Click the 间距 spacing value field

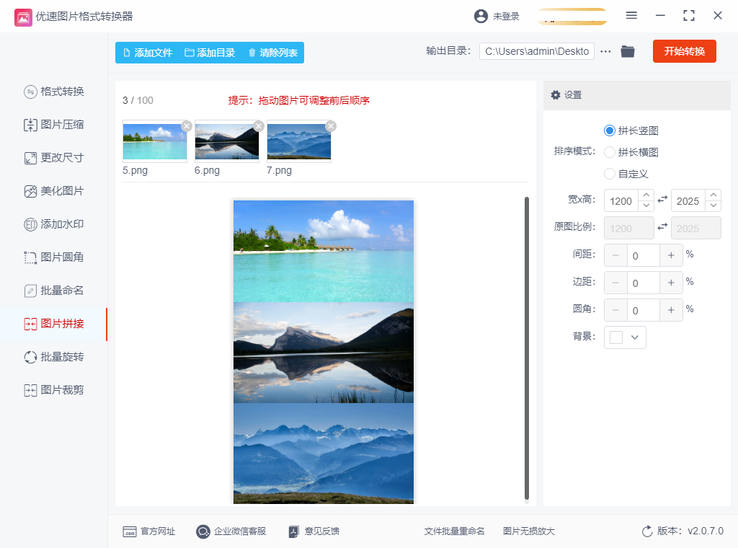644,256
